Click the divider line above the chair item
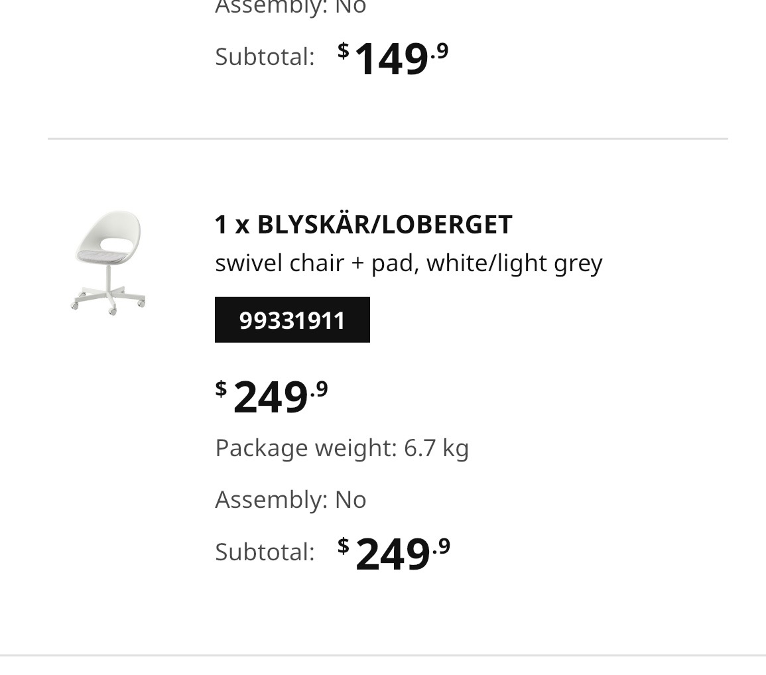Viewport: 766px width, 675px height. point(387,139)
